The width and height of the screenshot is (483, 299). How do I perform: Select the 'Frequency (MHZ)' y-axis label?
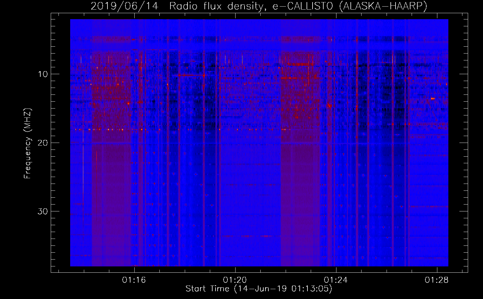(x=27, y=144)
